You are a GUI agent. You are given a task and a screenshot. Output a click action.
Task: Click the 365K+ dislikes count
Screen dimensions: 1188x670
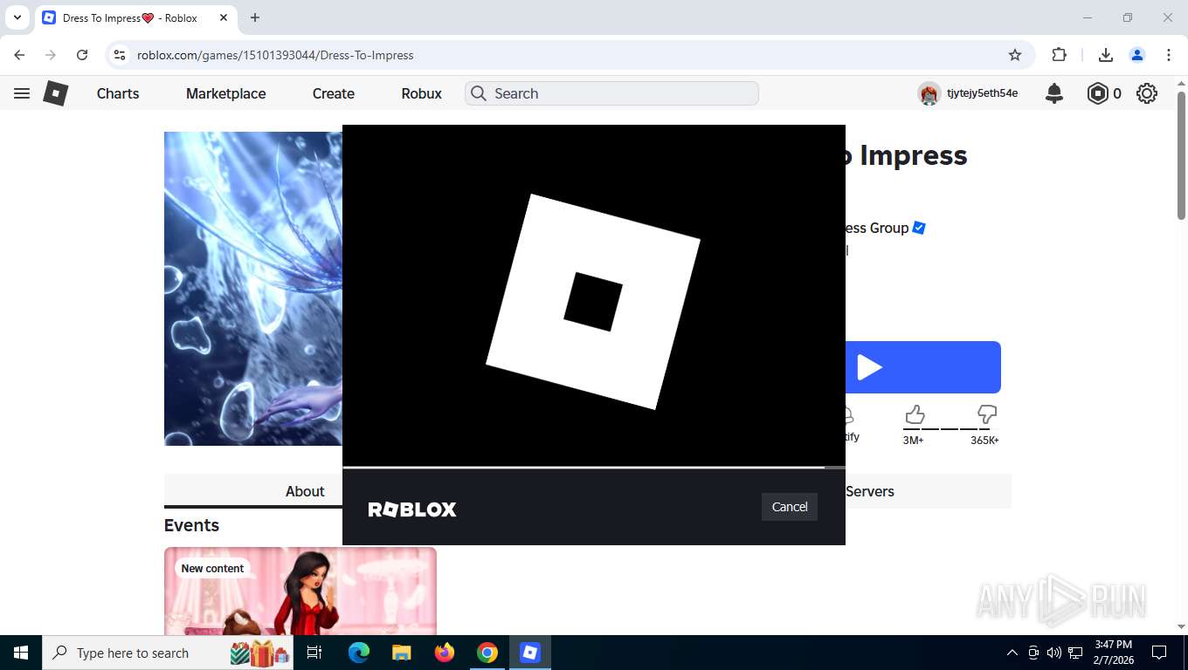[x=984, y=441]
